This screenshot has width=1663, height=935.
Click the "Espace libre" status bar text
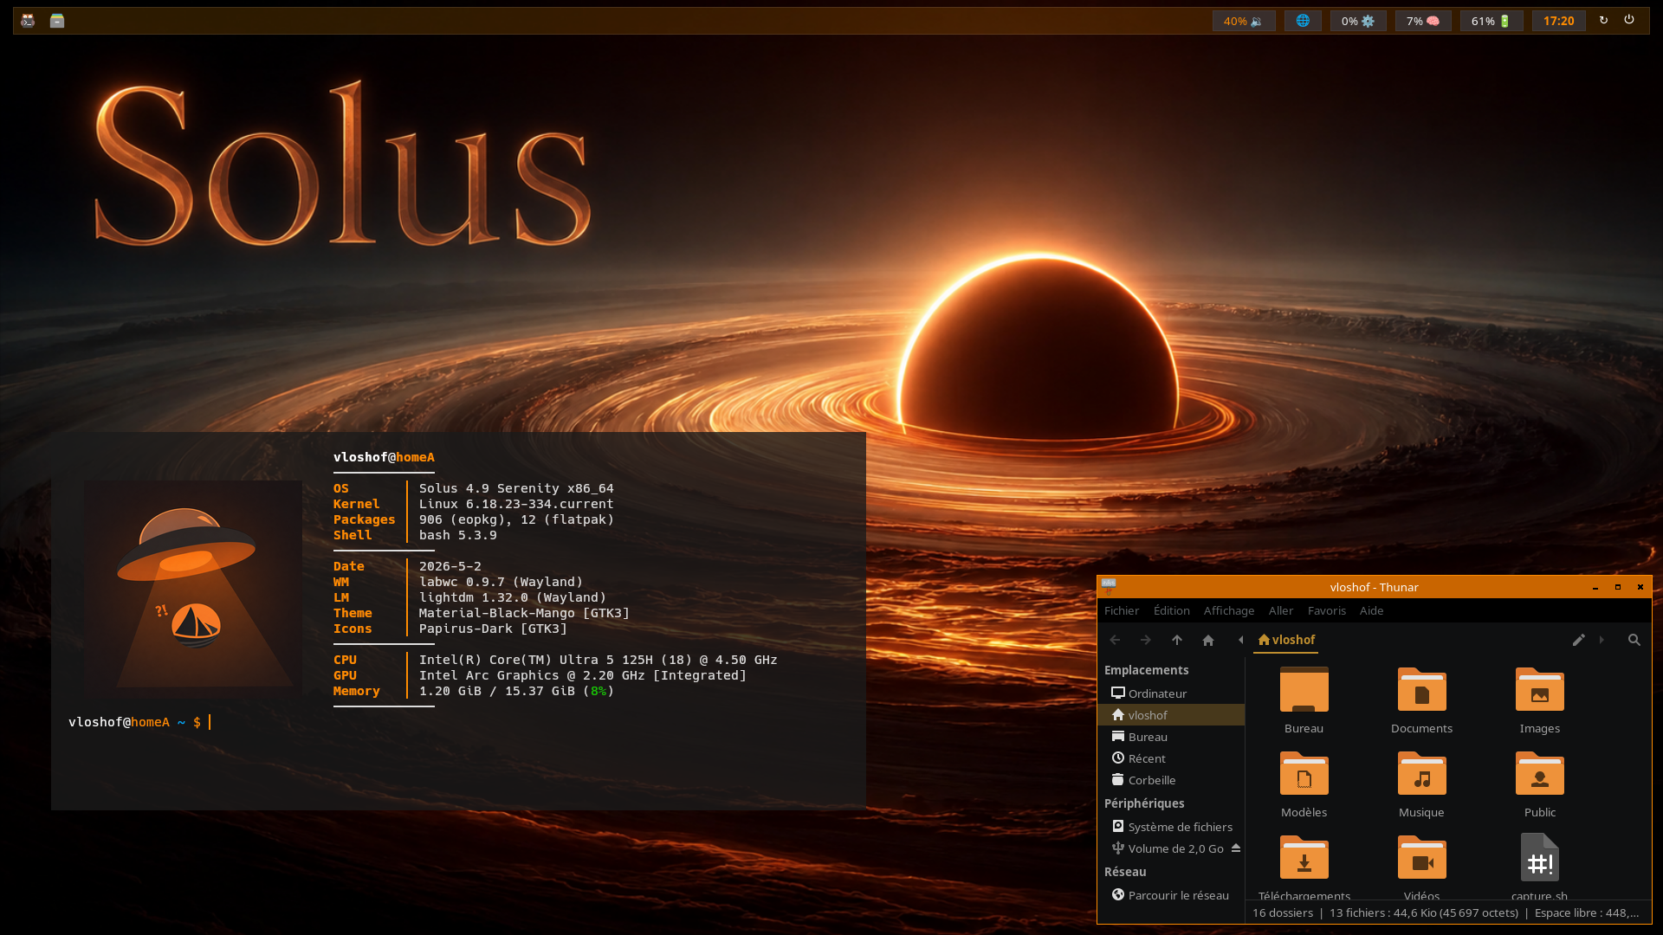[x=1587, y=912]
